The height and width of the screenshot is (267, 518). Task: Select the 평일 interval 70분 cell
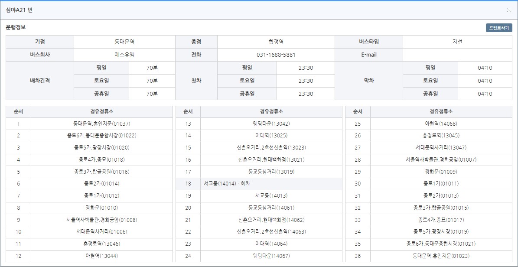[x=153, y=68]
